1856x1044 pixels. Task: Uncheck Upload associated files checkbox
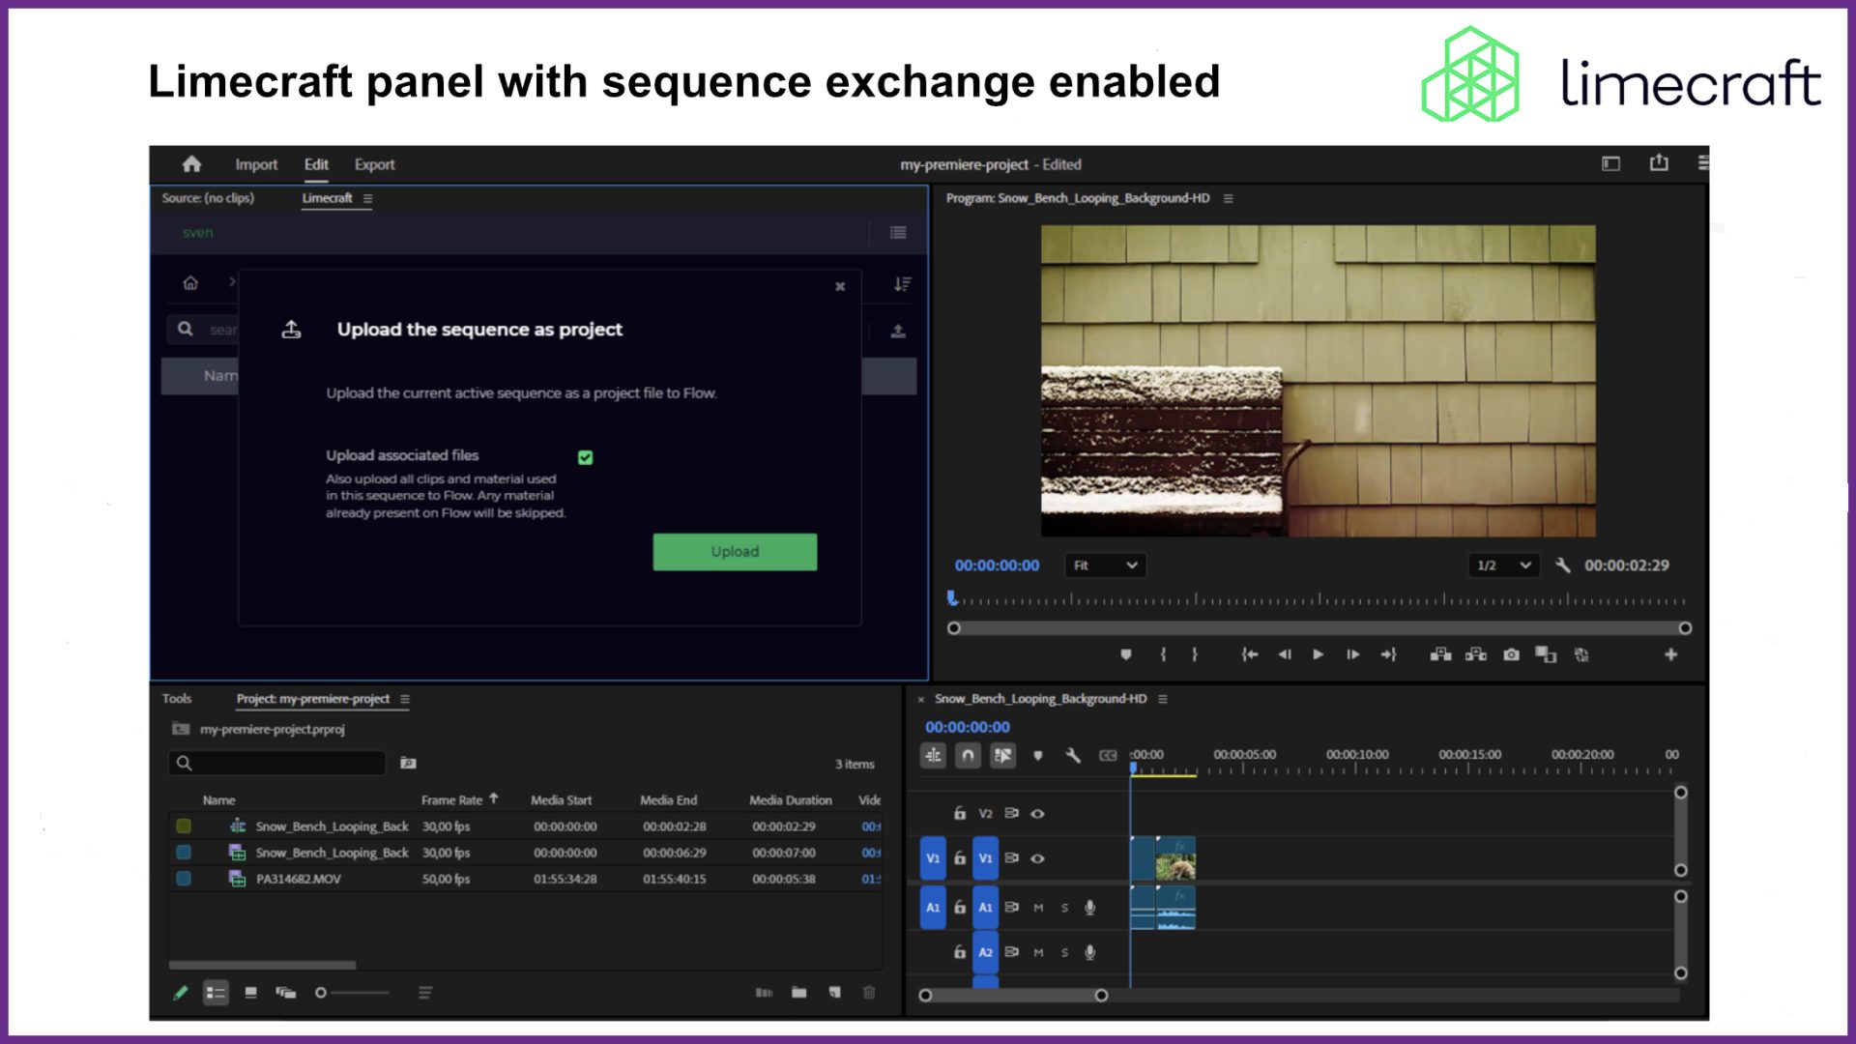coord(585,457)
